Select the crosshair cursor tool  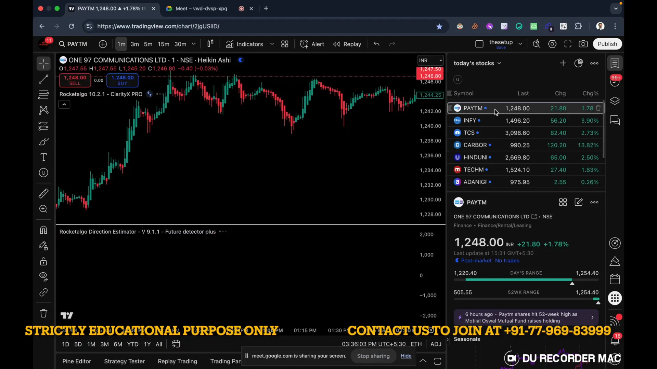pyautogui.click(x=43, y=64)
